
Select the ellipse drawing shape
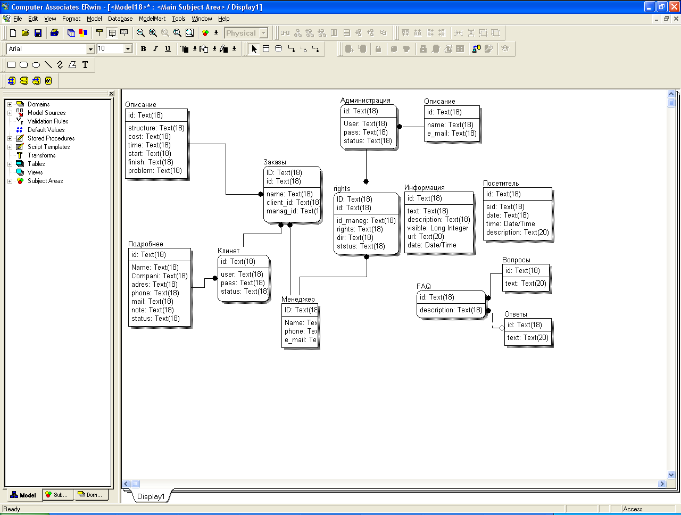pos(36,65)
